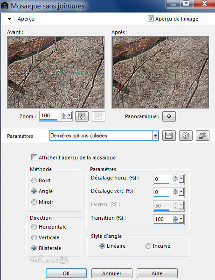Select the Incurvé angle style
Viewport: 215px width, 280px height.
tap(148, 246)
